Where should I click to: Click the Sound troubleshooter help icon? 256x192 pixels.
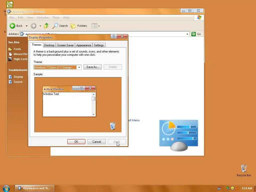[10, 82]
